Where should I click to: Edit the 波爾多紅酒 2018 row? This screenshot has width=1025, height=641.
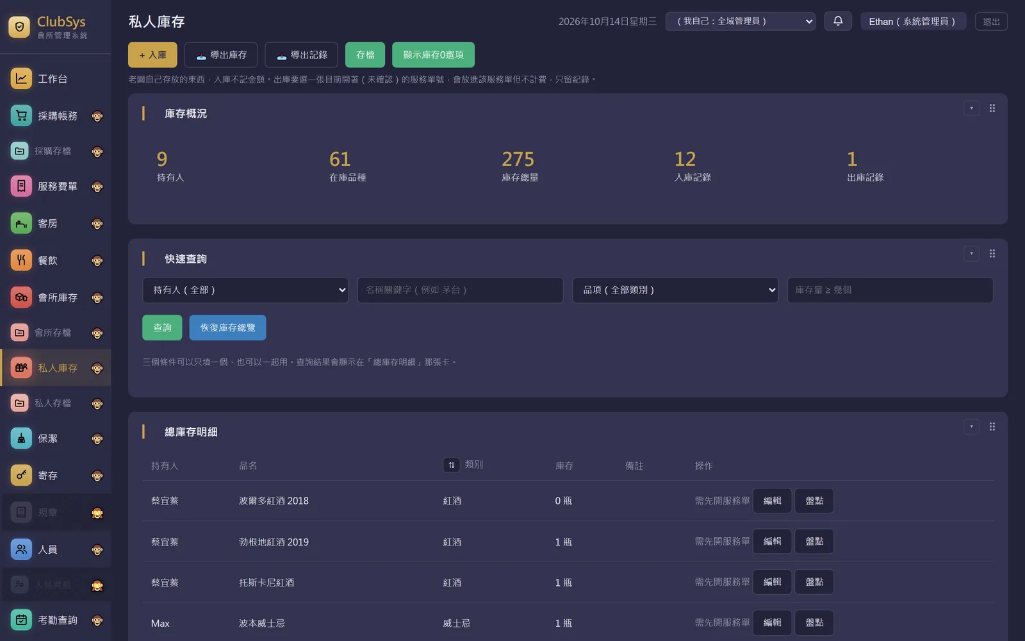tap(773, 501)
